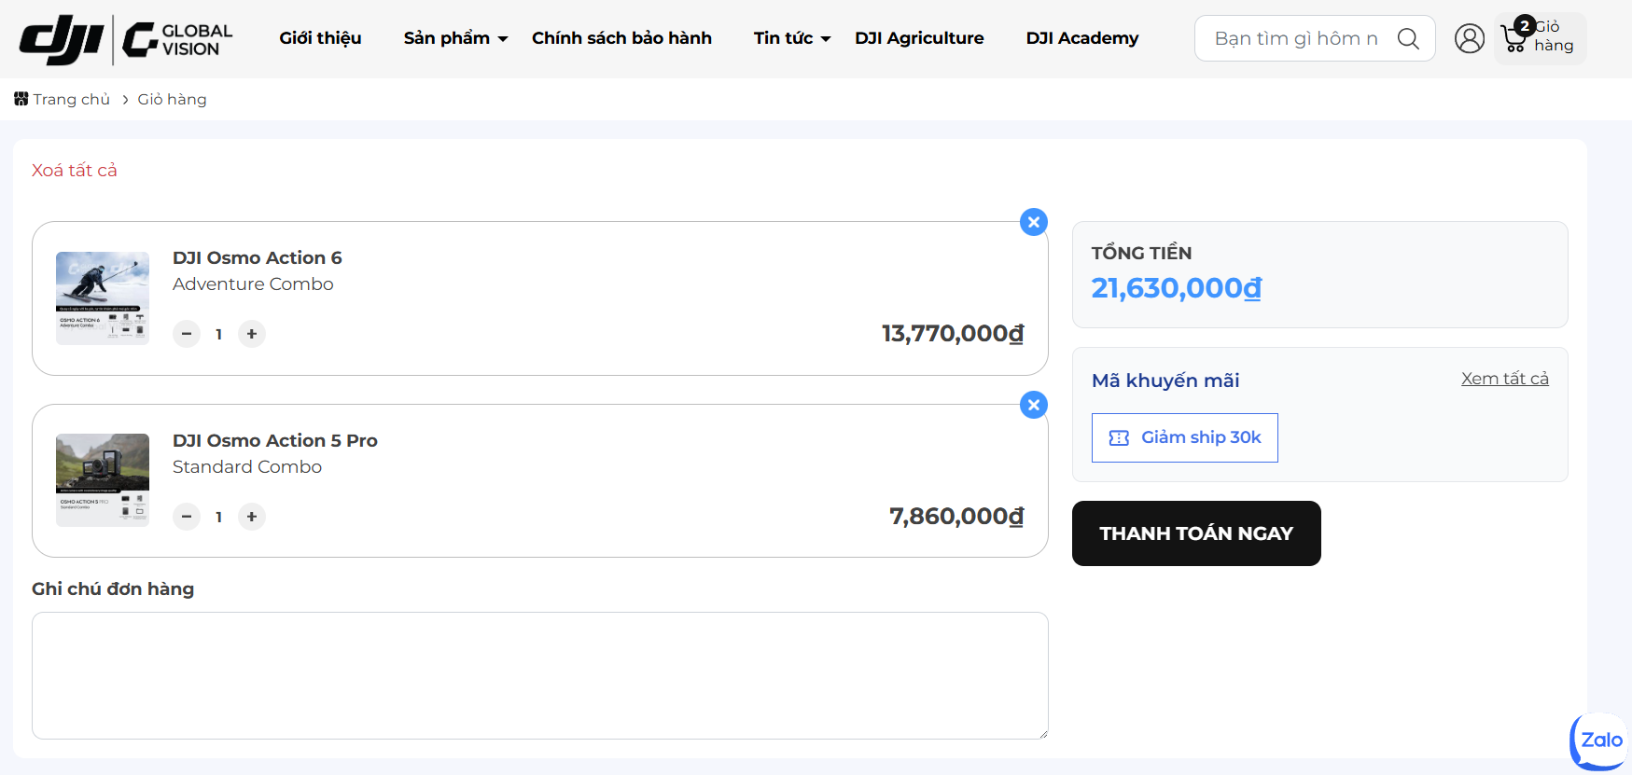1632x775 pixels.
Task: Open the shopping cart icon
Action: (1514, 38)
